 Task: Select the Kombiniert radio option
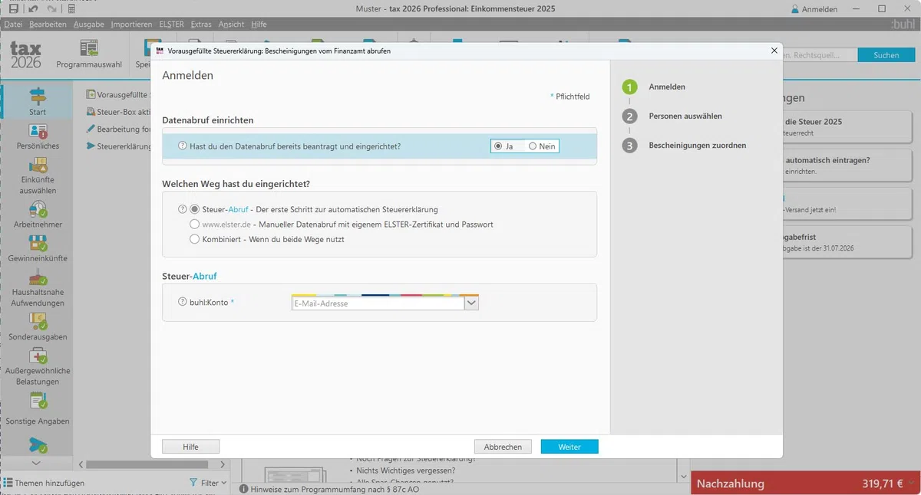click(x=195, y=239)
